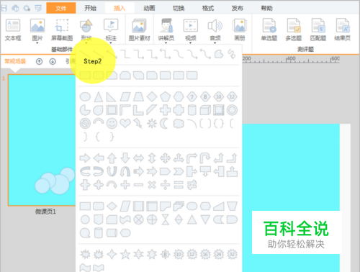
Task: Choose the trapezoid shape
Action: pos(138,96)
